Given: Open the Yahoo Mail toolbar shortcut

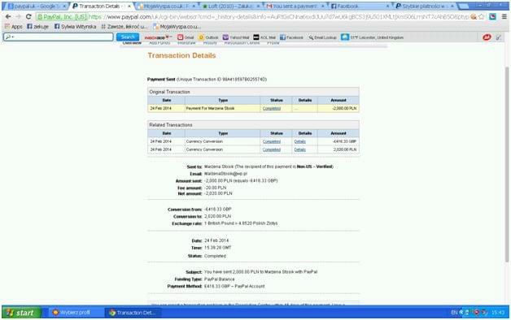Looking at the screenshot, I should coord(236,37).
